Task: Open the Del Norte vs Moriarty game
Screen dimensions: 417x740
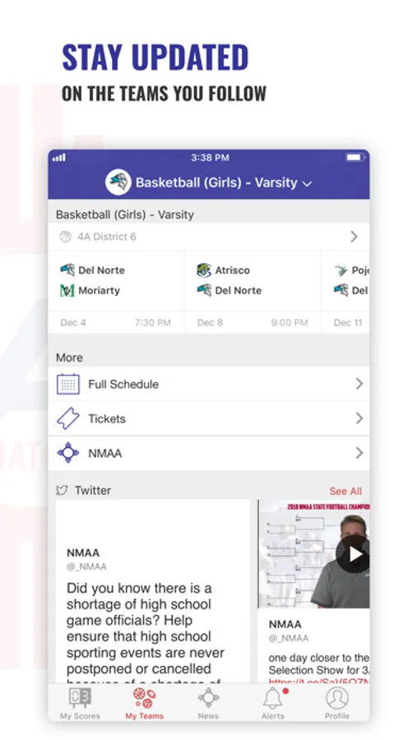Action: click(116, 292)
